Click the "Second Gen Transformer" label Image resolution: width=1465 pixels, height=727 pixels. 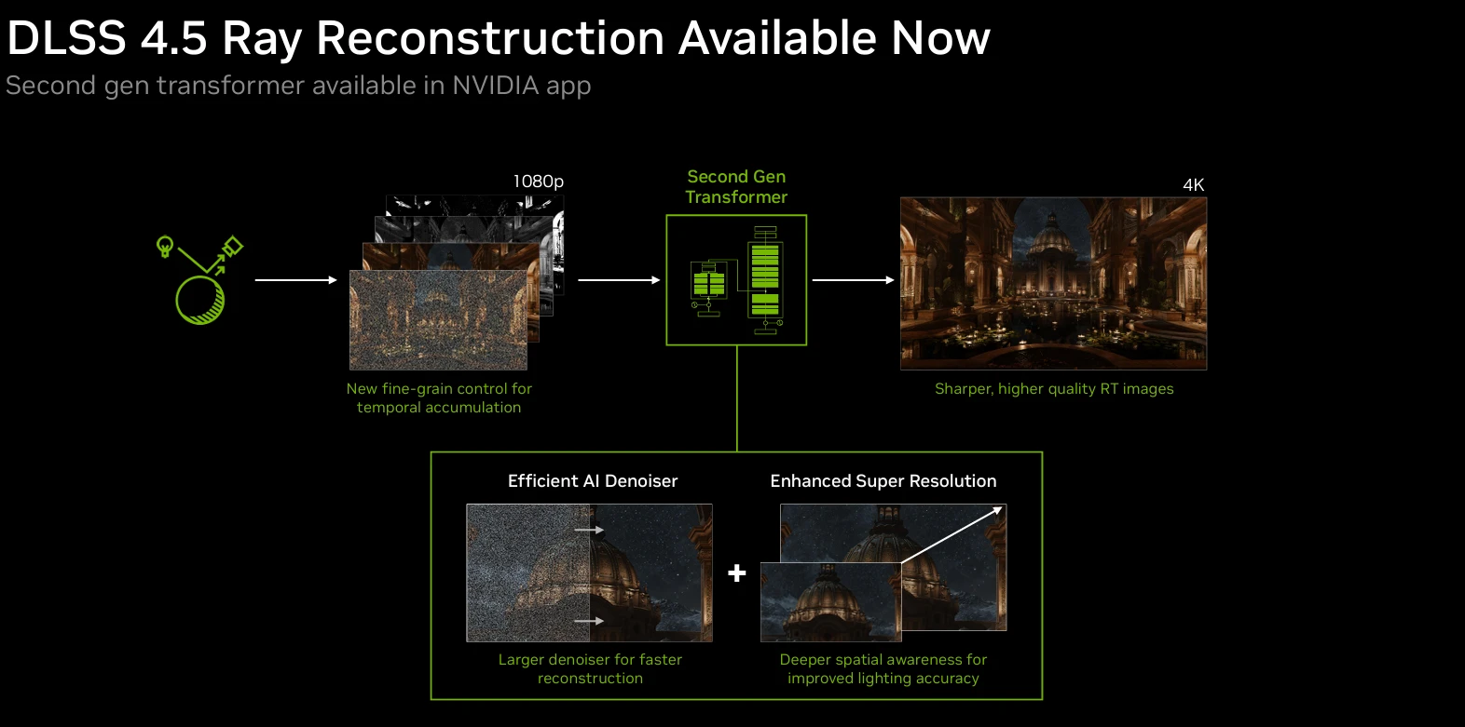(736, 187)
